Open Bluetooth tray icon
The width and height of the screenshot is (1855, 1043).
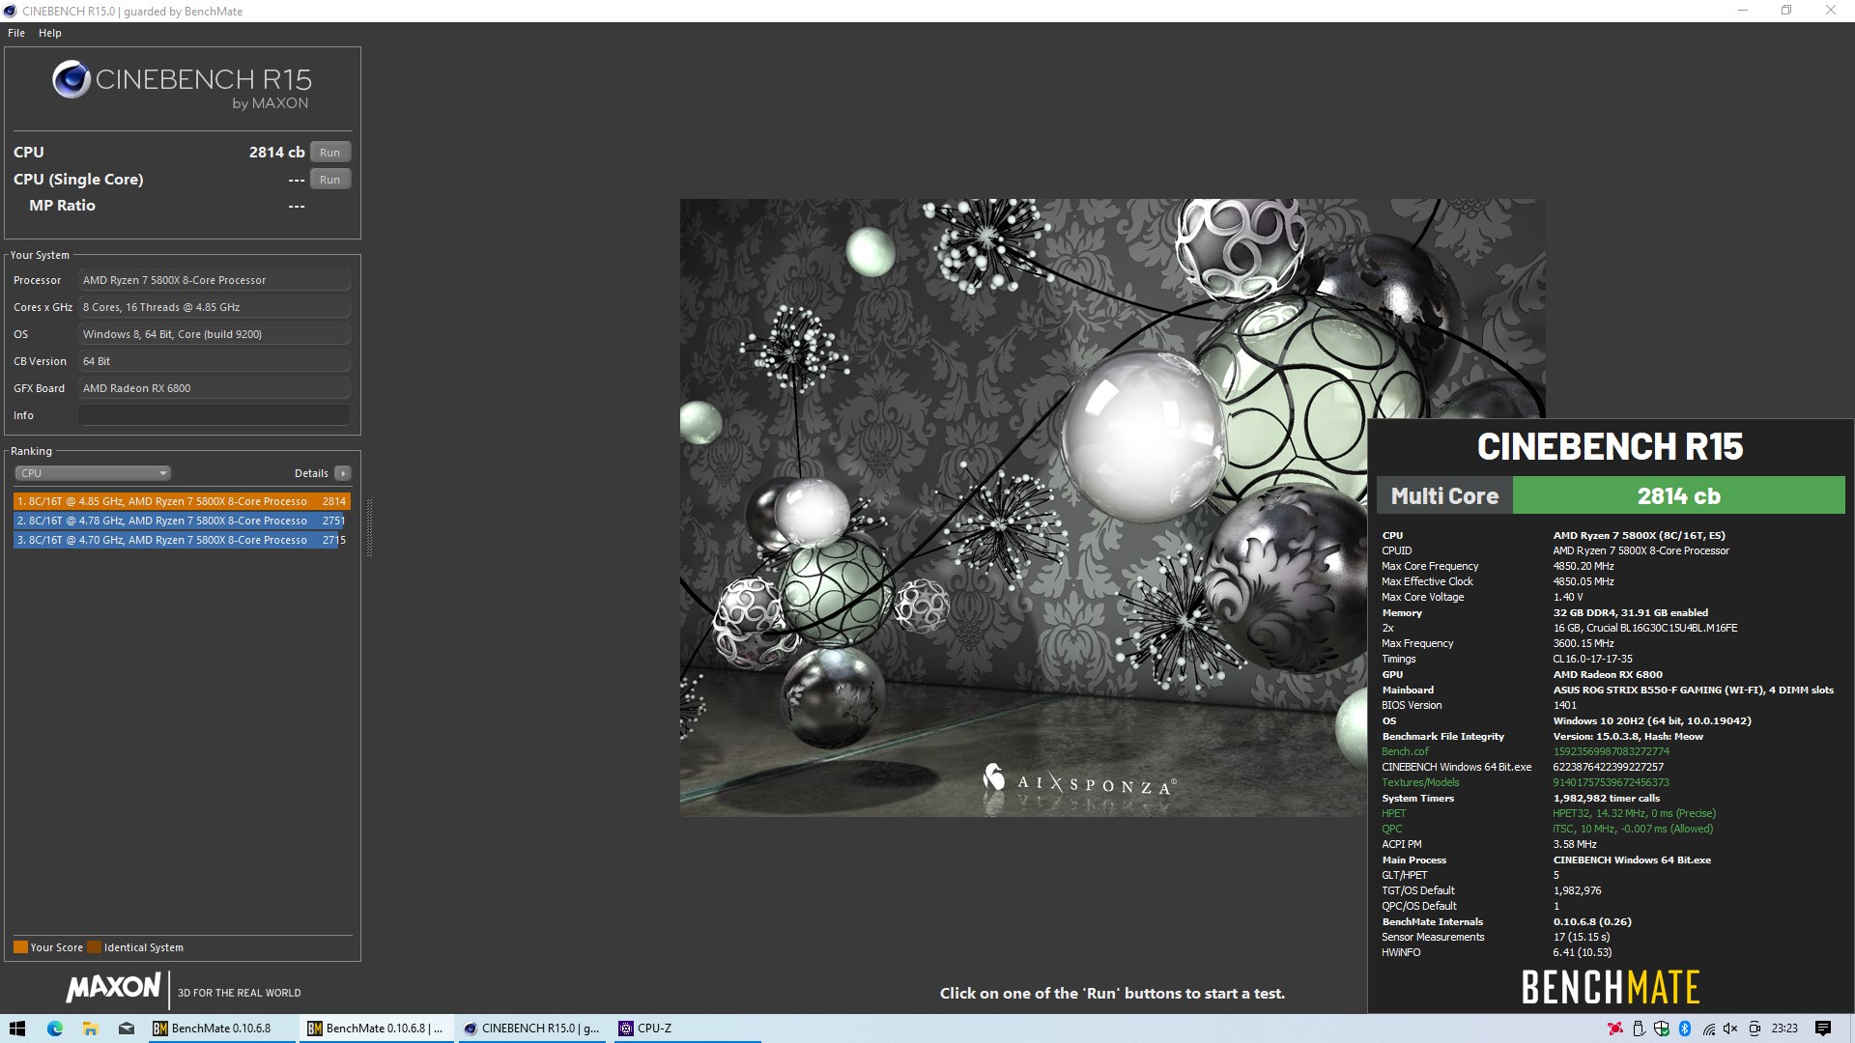pyautogui.click(x=1685, y=1029)
